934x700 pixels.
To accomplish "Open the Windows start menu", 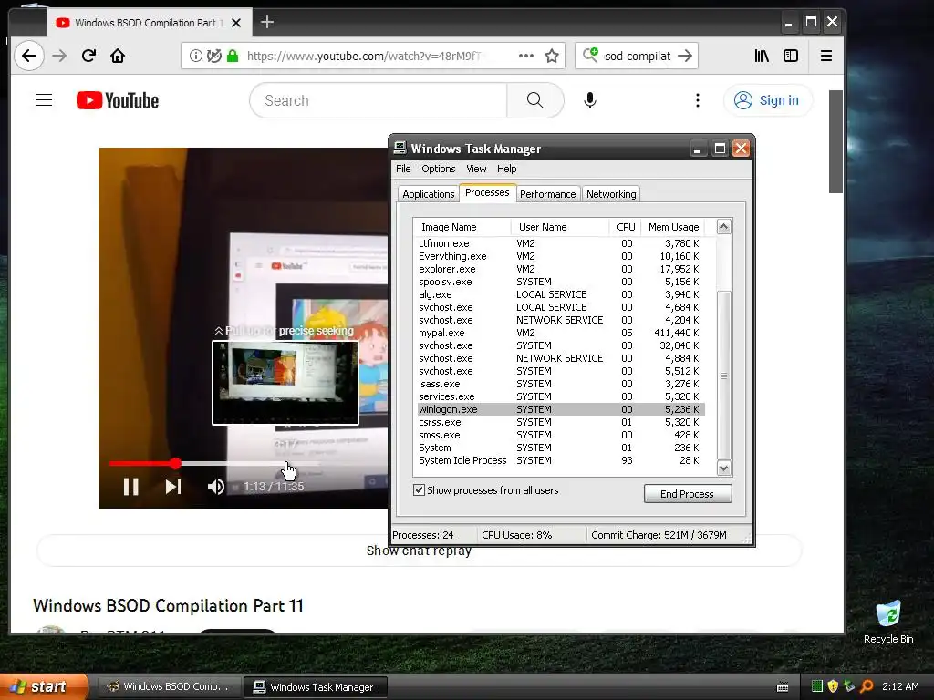I will [x=43, y=687].
